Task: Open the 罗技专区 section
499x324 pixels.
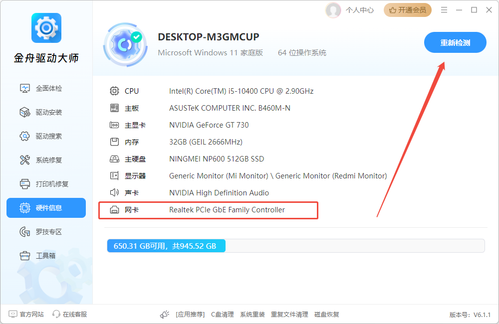Action: [x=46, y=232]
